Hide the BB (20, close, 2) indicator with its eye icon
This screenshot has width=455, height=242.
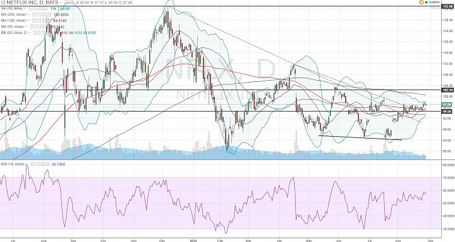pos(35,33)
